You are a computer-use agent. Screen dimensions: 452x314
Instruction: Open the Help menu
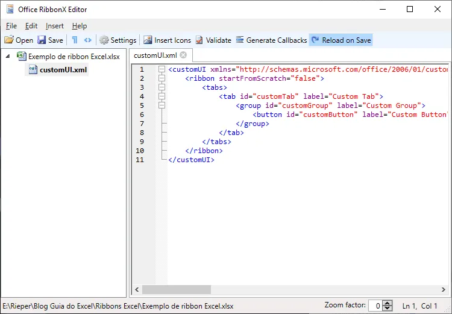[x=80, y=26]
